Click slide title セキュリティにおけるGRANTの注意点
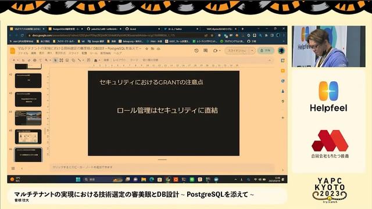The image size is (372, 209). point(151,82)
